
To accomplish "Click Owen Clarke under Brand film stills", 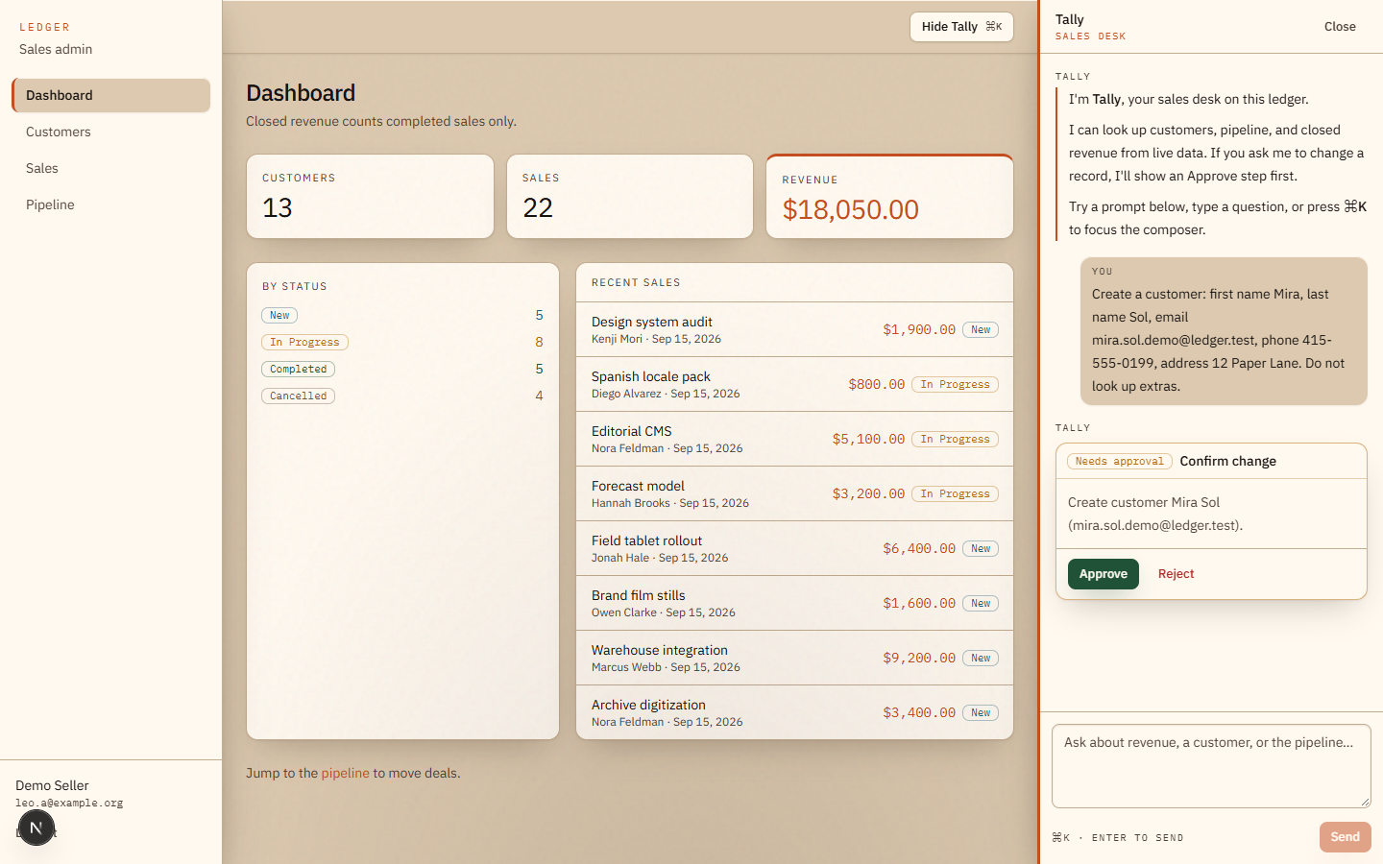I will (624, 612).
